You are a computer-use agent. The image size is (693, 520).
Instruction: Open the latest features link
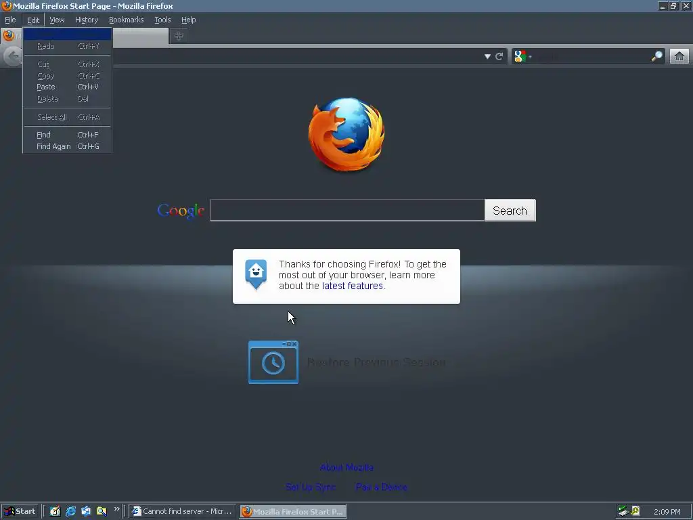coord(352,286)
